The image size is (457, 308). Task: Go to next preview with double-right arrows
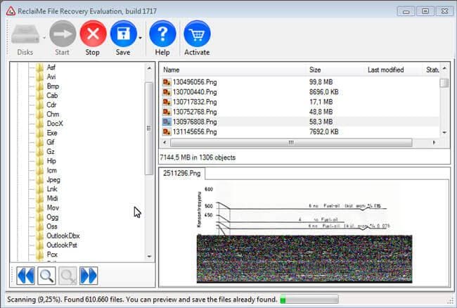point(89,276)
